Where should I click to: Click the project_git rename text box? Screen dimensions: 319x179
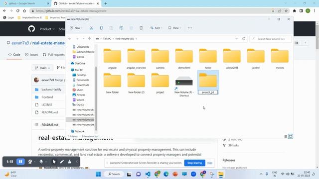coord(208,92)
